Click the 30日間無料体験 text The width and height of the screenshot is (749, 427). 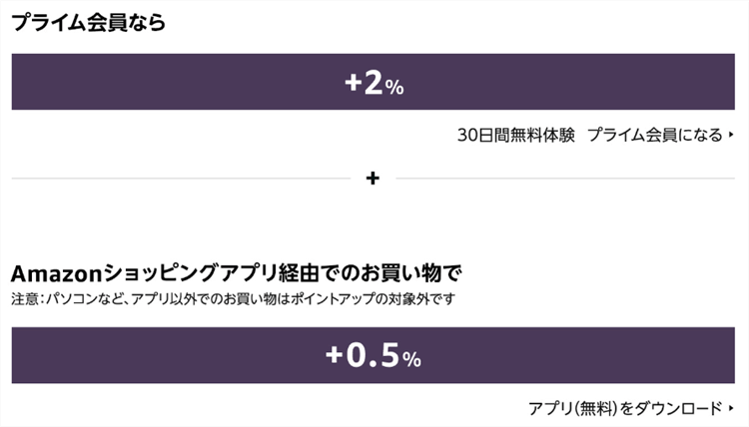[x=515, y=136]
